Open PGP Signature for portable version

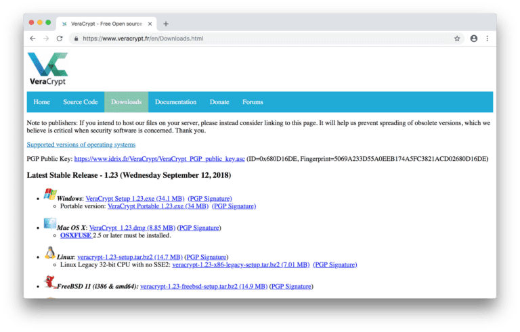pyautogui.click(x=234, y=206)
